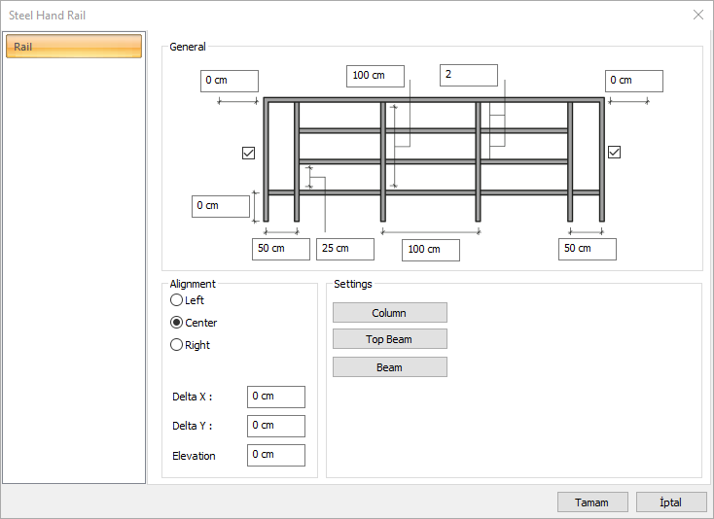
Task: Click the beam count field showing 2
Action: tap(468, 75)
